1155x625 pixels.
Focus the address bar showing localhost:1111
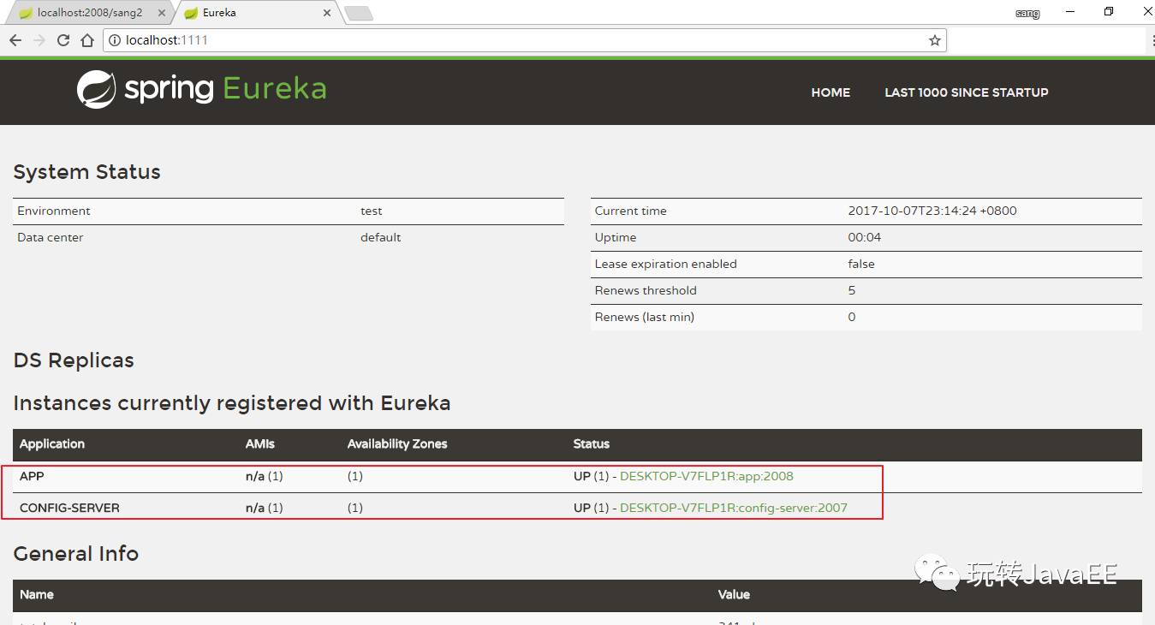tap(522, 40)
